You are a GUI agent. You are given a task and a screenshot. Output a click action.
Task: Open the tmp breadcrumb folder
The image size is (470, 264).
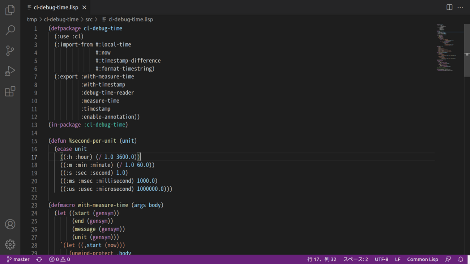[32, 20]
